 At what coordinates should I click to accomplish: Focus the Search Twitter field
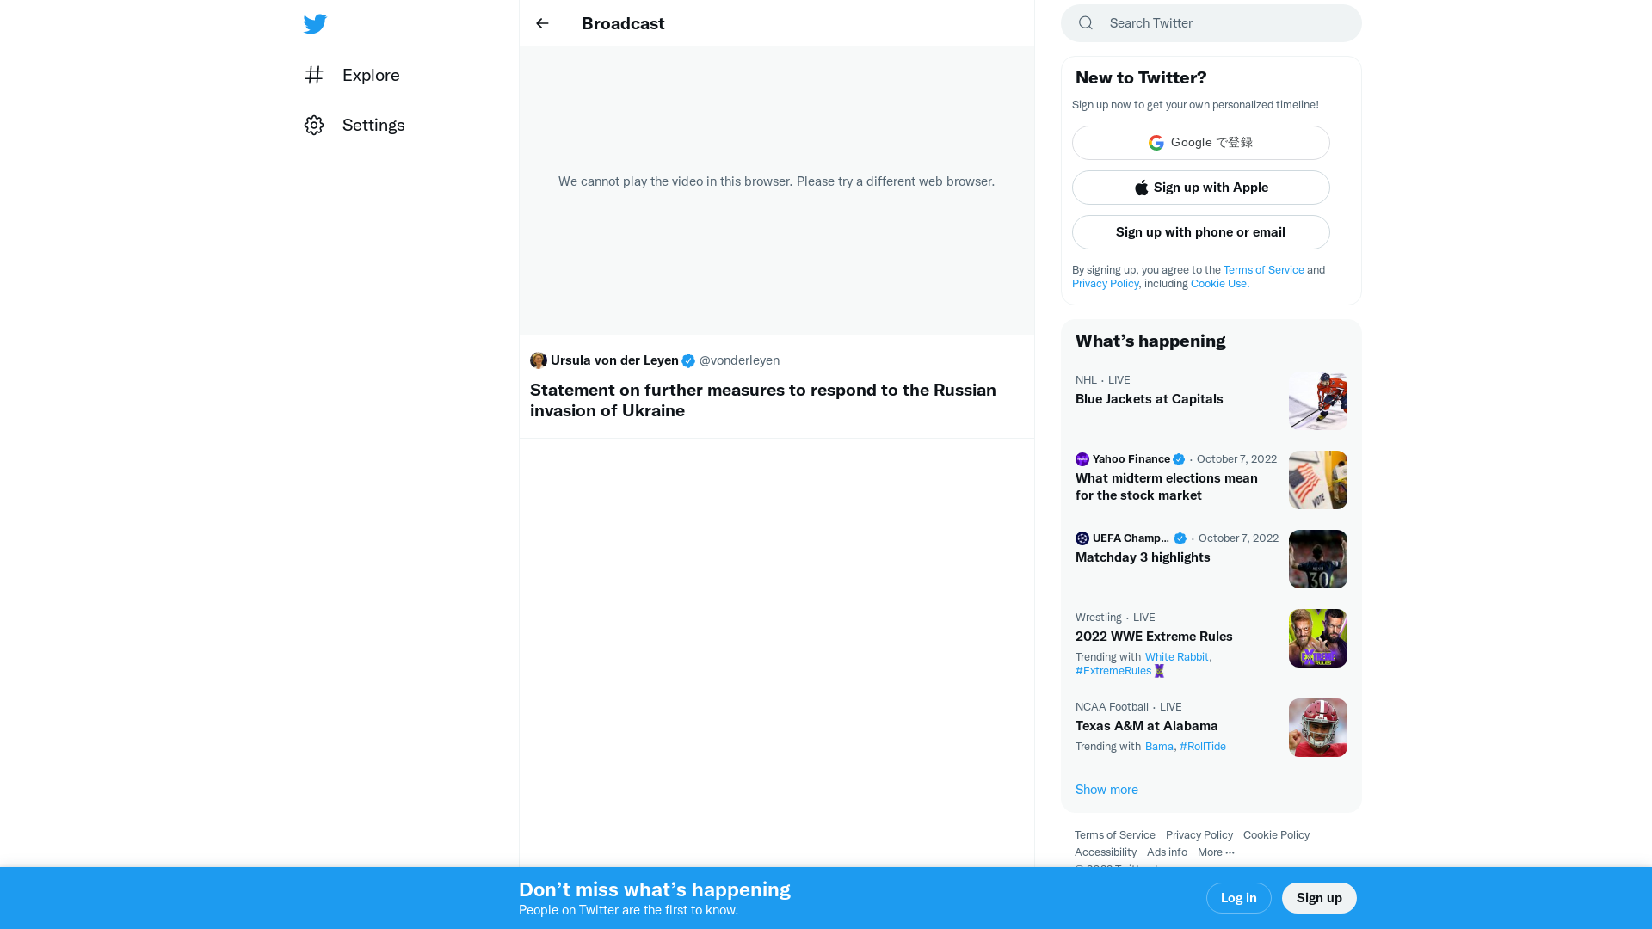point(1211,23)
